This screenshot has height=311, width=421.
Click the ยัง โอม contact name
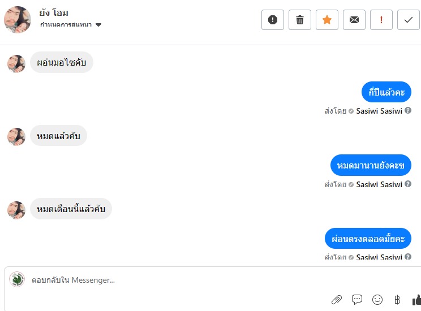[x=54, y=12]
